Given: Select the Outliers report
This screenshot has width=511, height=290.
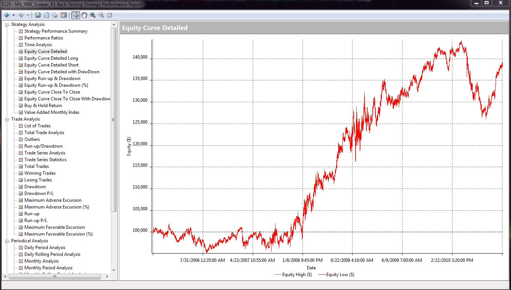Looking at the screenshot, I should tap(32, 139).
